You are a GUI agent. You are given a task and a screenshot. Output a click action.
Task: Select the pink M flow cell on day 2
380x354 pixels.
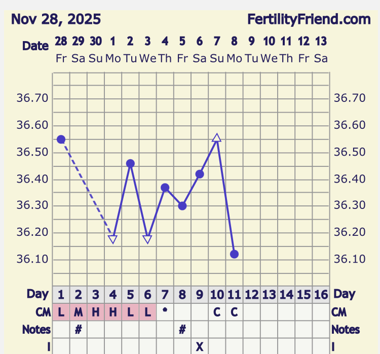point(78,312)
